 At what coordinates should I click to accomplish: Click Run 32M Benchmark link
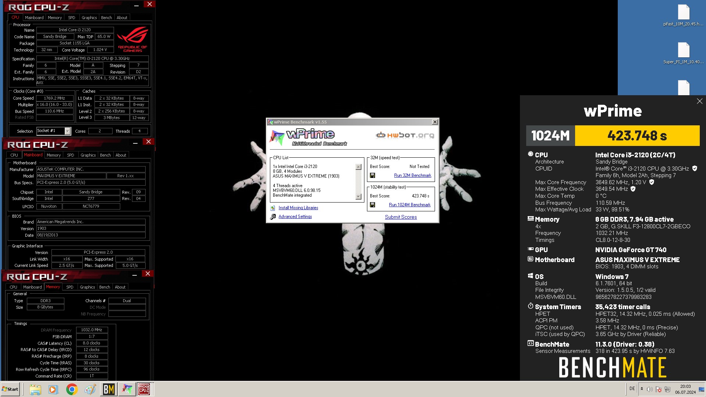click(x=413, y=176)
